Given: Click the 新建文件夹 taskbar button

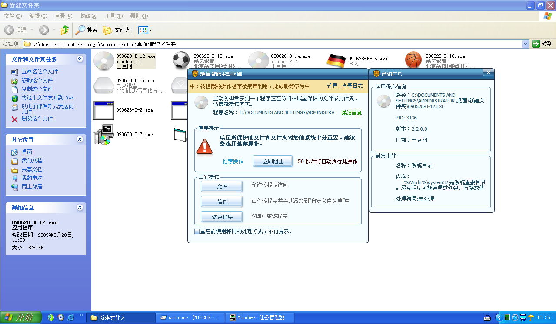Looking at the screenshot, I should pyautogui.click(x=121, y=318).
